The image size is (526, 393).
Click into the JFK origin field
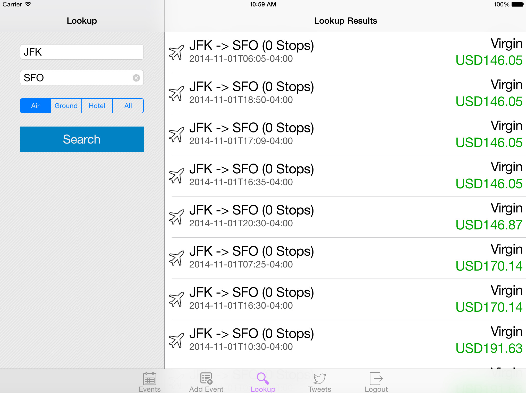pyautogui.click(x=82, y=52)
